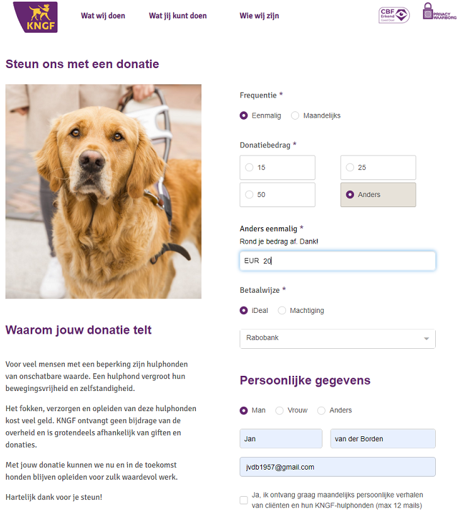
Task: Open the CBF Erkend certification badge
Action: pyautogui.click(x=394, y=15)
